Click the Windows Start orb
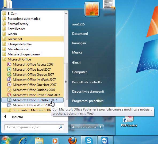This screenshot has width=158, height=144. [6, 140]
